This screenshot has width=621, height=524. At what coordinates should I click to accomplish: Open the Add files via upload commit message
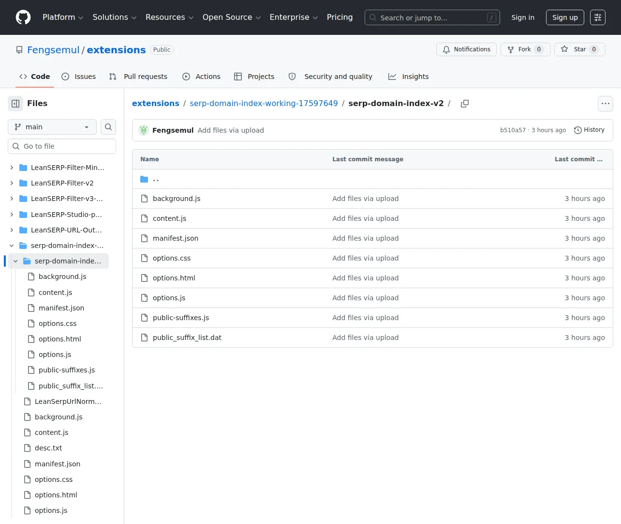pyautogui.click(x=231, y=130)
